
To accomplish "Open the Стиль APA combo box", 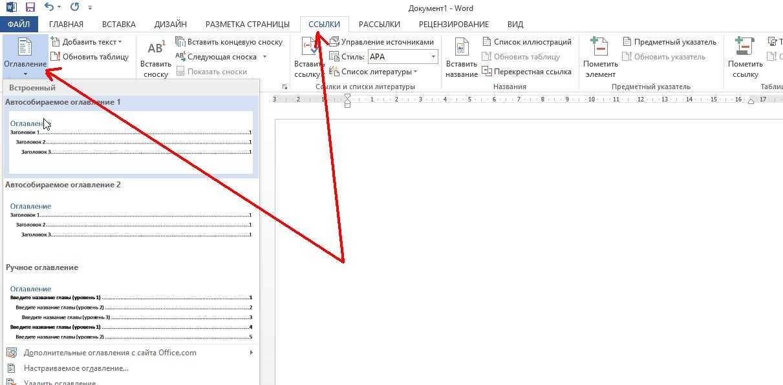I will (x=402, y=57).
